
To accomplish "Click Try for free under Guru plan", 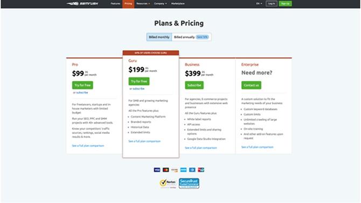I will click(139, 81).
